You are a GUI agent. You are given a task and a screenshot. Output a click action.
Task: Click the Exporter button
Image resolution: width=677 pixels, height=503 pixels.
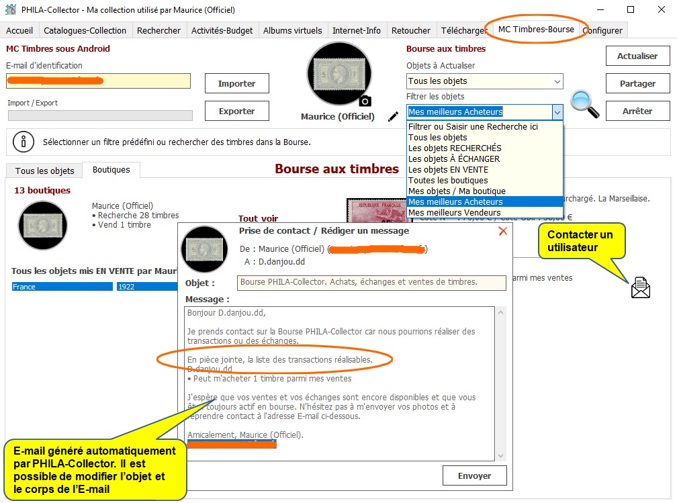(236, 111)
